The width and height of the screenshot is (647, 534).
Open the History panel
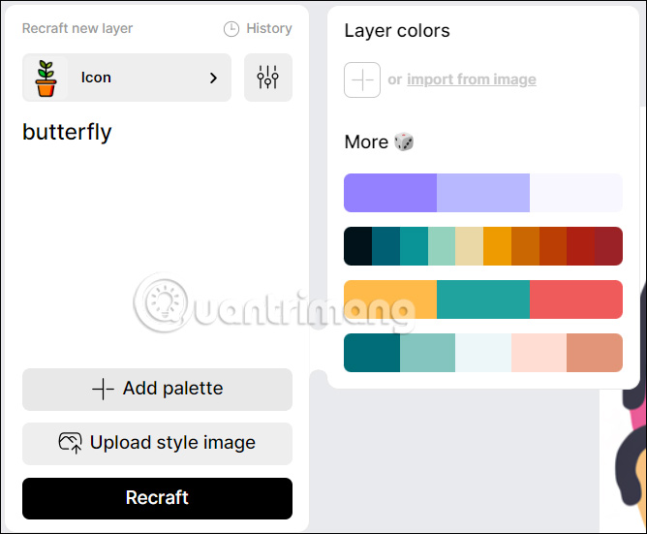[258, 29]
